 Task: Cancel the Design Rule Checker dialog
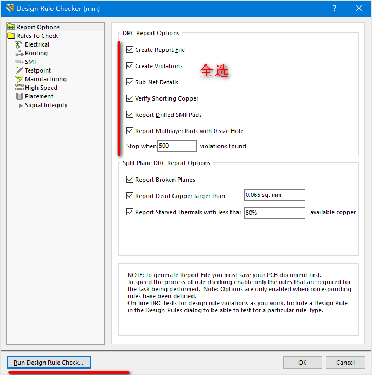[x=345, y=363]
